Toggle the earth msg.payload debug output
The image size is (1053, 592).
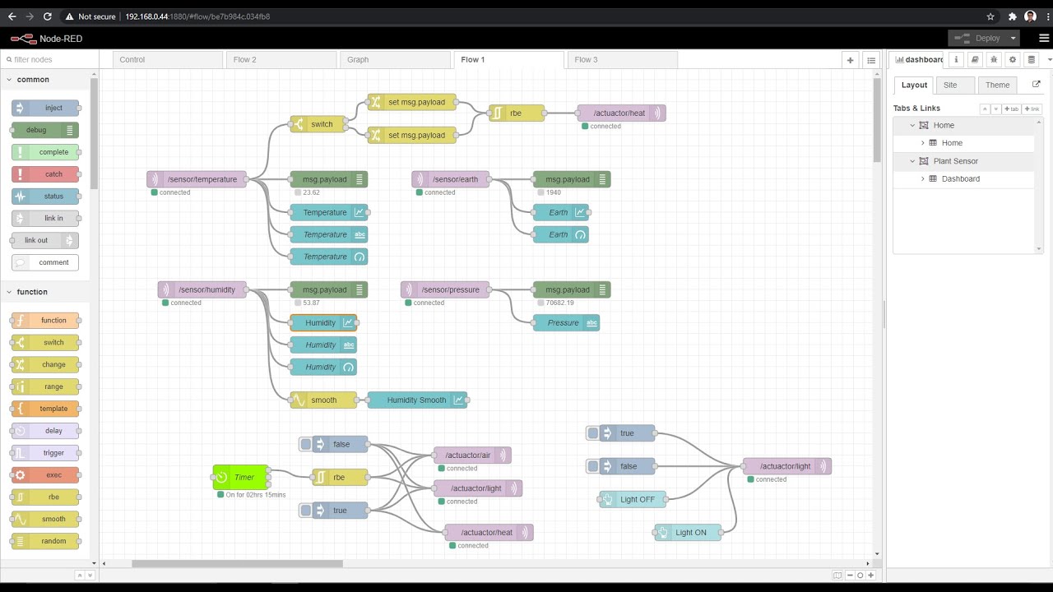point(604,179)
